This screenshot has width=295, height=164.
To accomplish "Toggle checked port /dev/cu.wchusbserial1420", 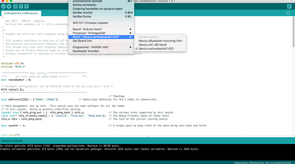I will pos(160,49).
